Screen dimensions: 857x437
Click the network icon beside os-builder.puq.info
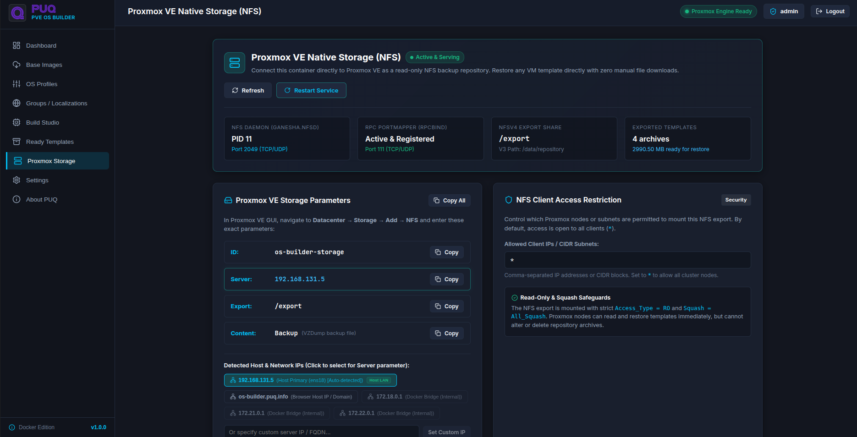pyautogui.click(x=233, y=397)
